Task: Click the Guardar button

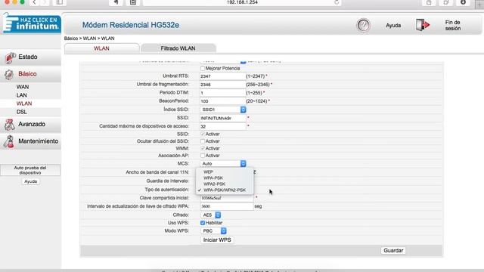Action: pyautogui.click(x=393, y=250)
